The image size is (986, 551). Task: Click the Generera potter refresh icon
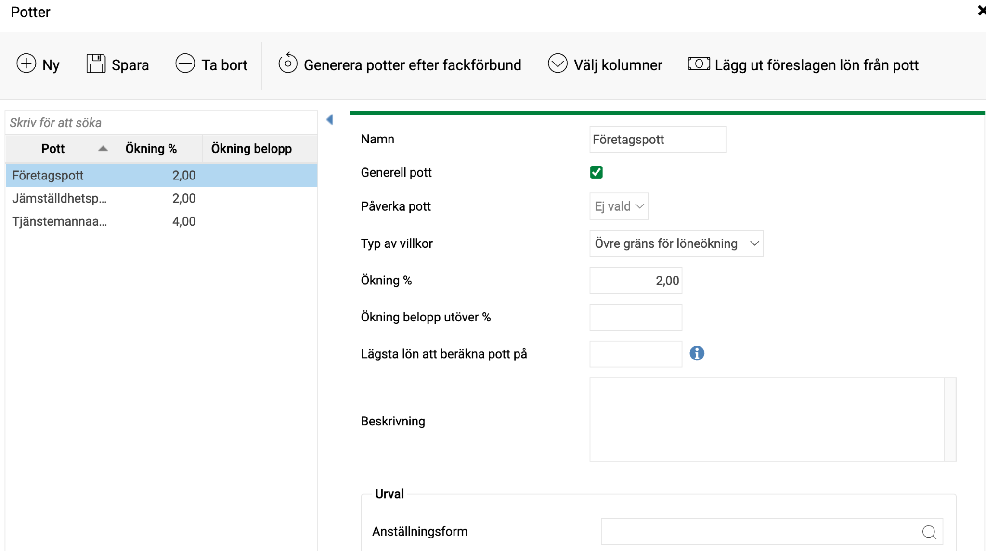click(288, 63)
